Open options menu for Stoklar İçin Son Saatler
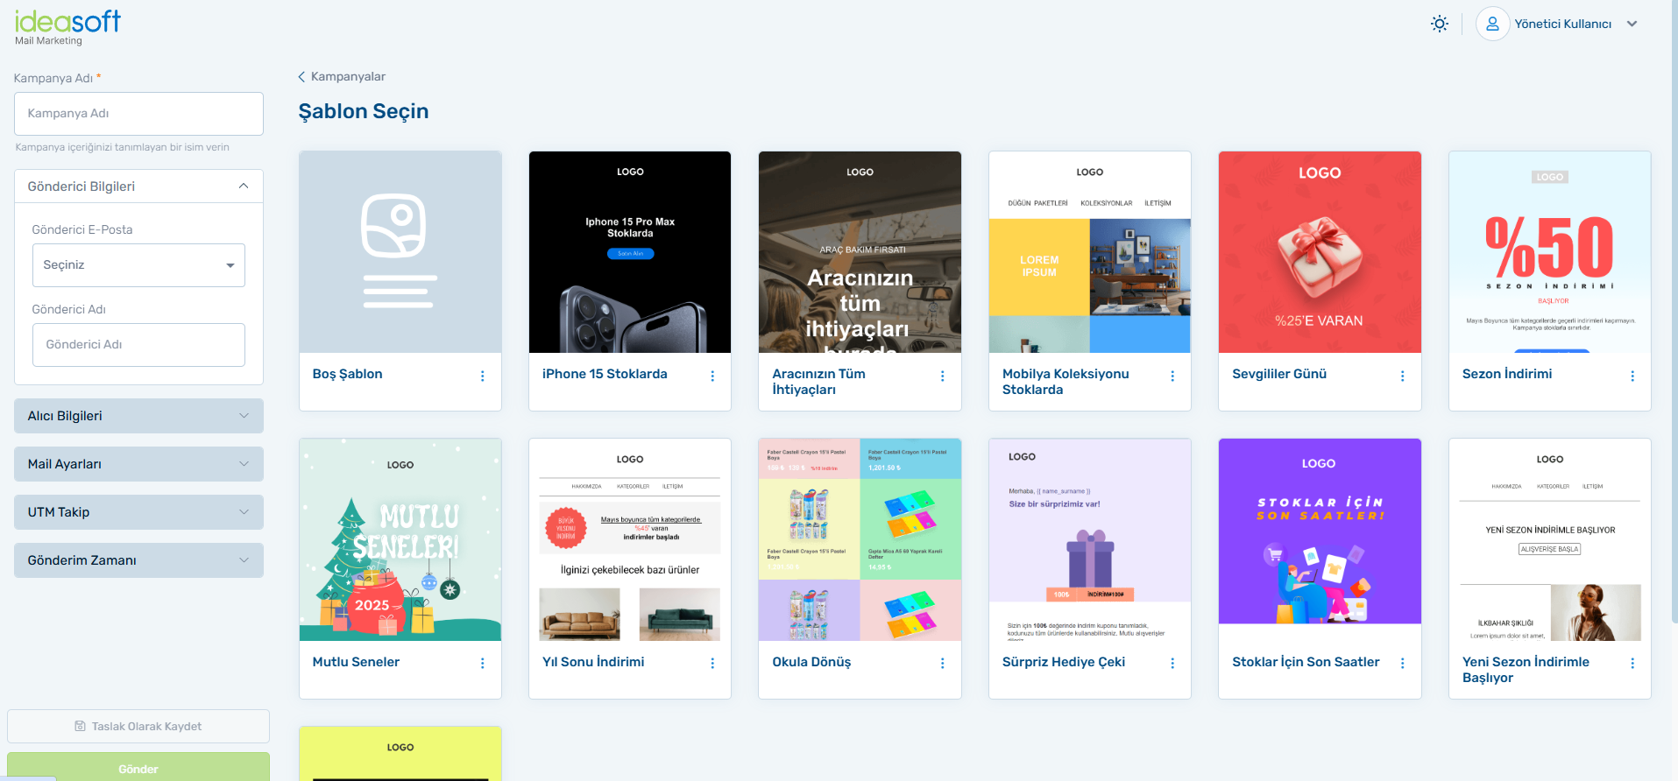Image resolution: width=1678 pixels, height=781 pixels. (1402, 664)
